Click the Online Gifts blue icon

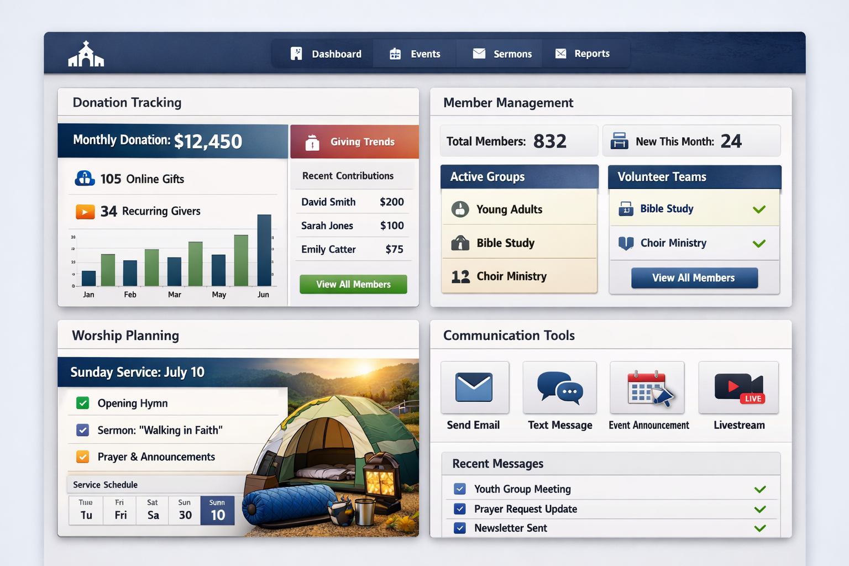tap(85, 178)
